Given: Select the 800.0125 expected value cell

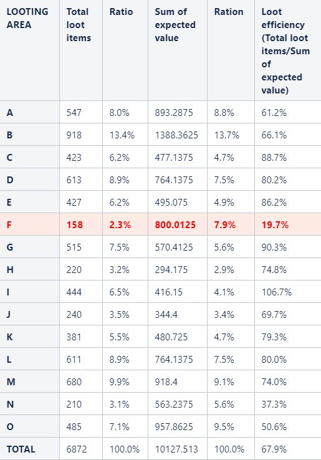Looking at the screenshot, I should tap(175, 225).
